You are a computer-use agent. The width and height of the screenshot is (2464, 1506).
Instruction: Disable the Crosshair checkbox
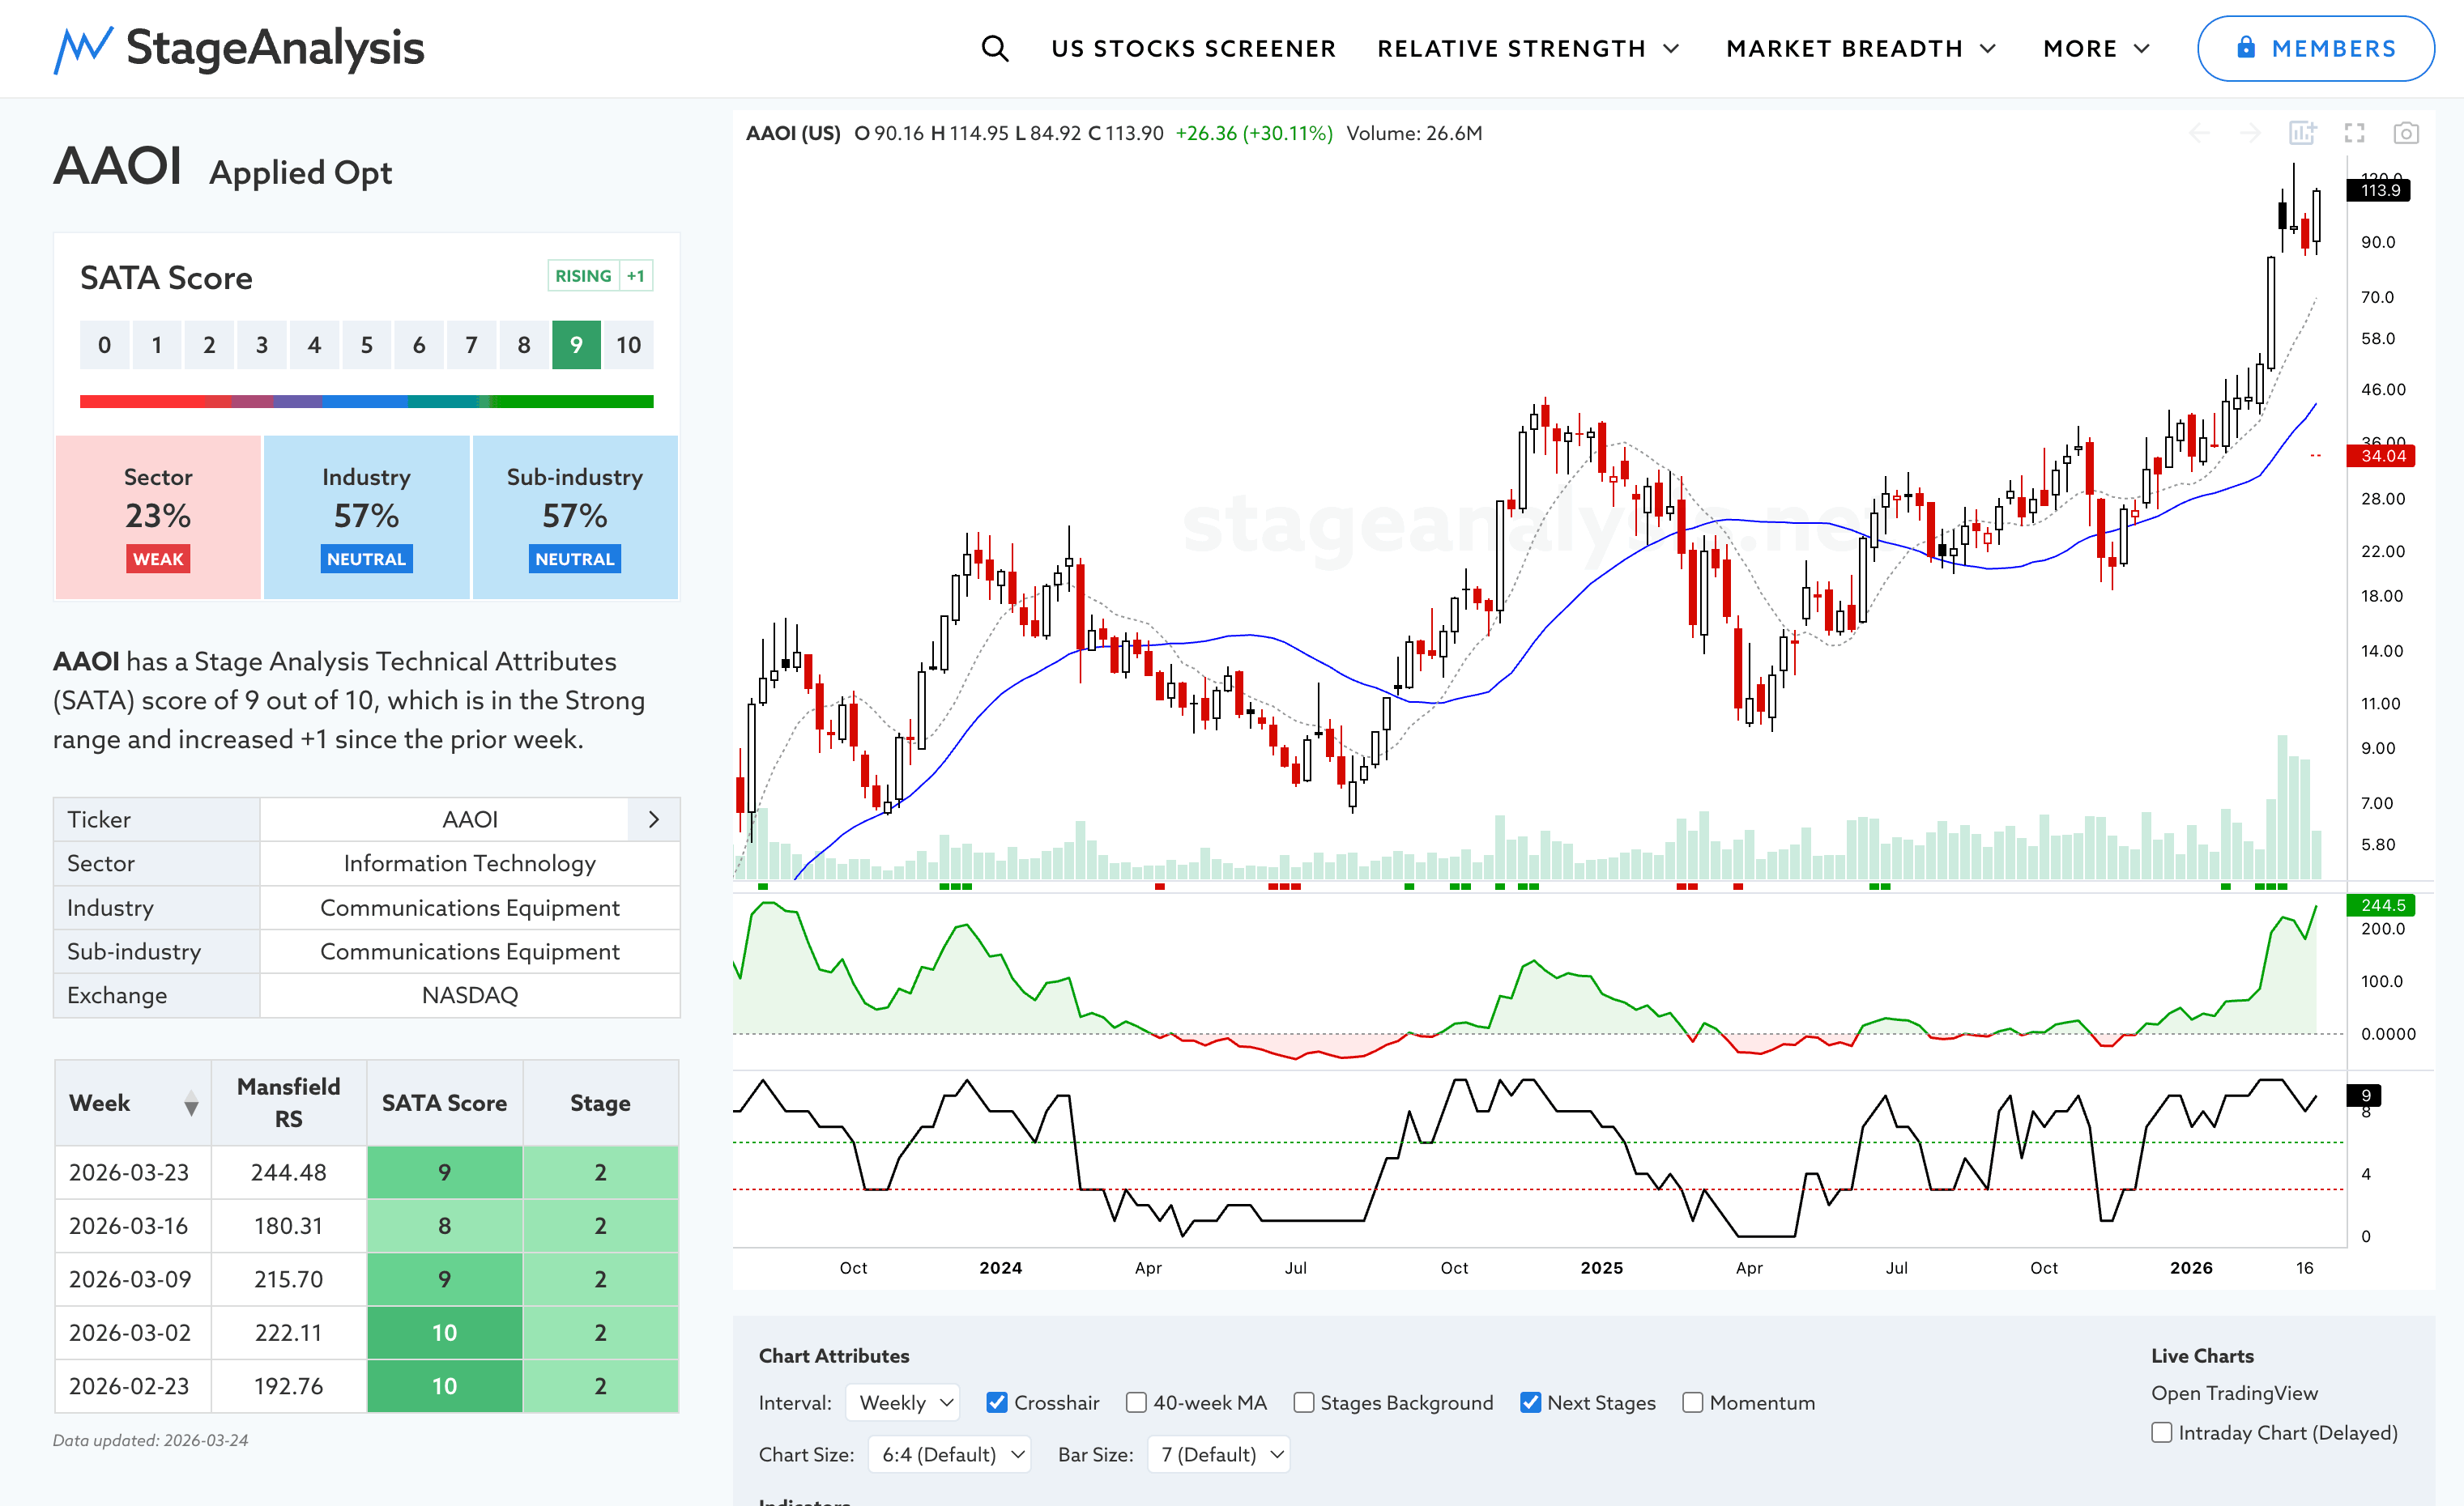[996, 1402]
